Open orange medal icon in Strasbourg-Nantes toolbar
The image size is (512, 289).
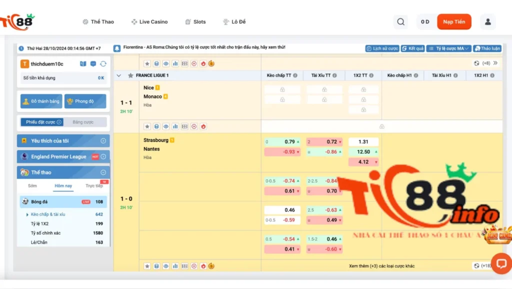[211, 266]
